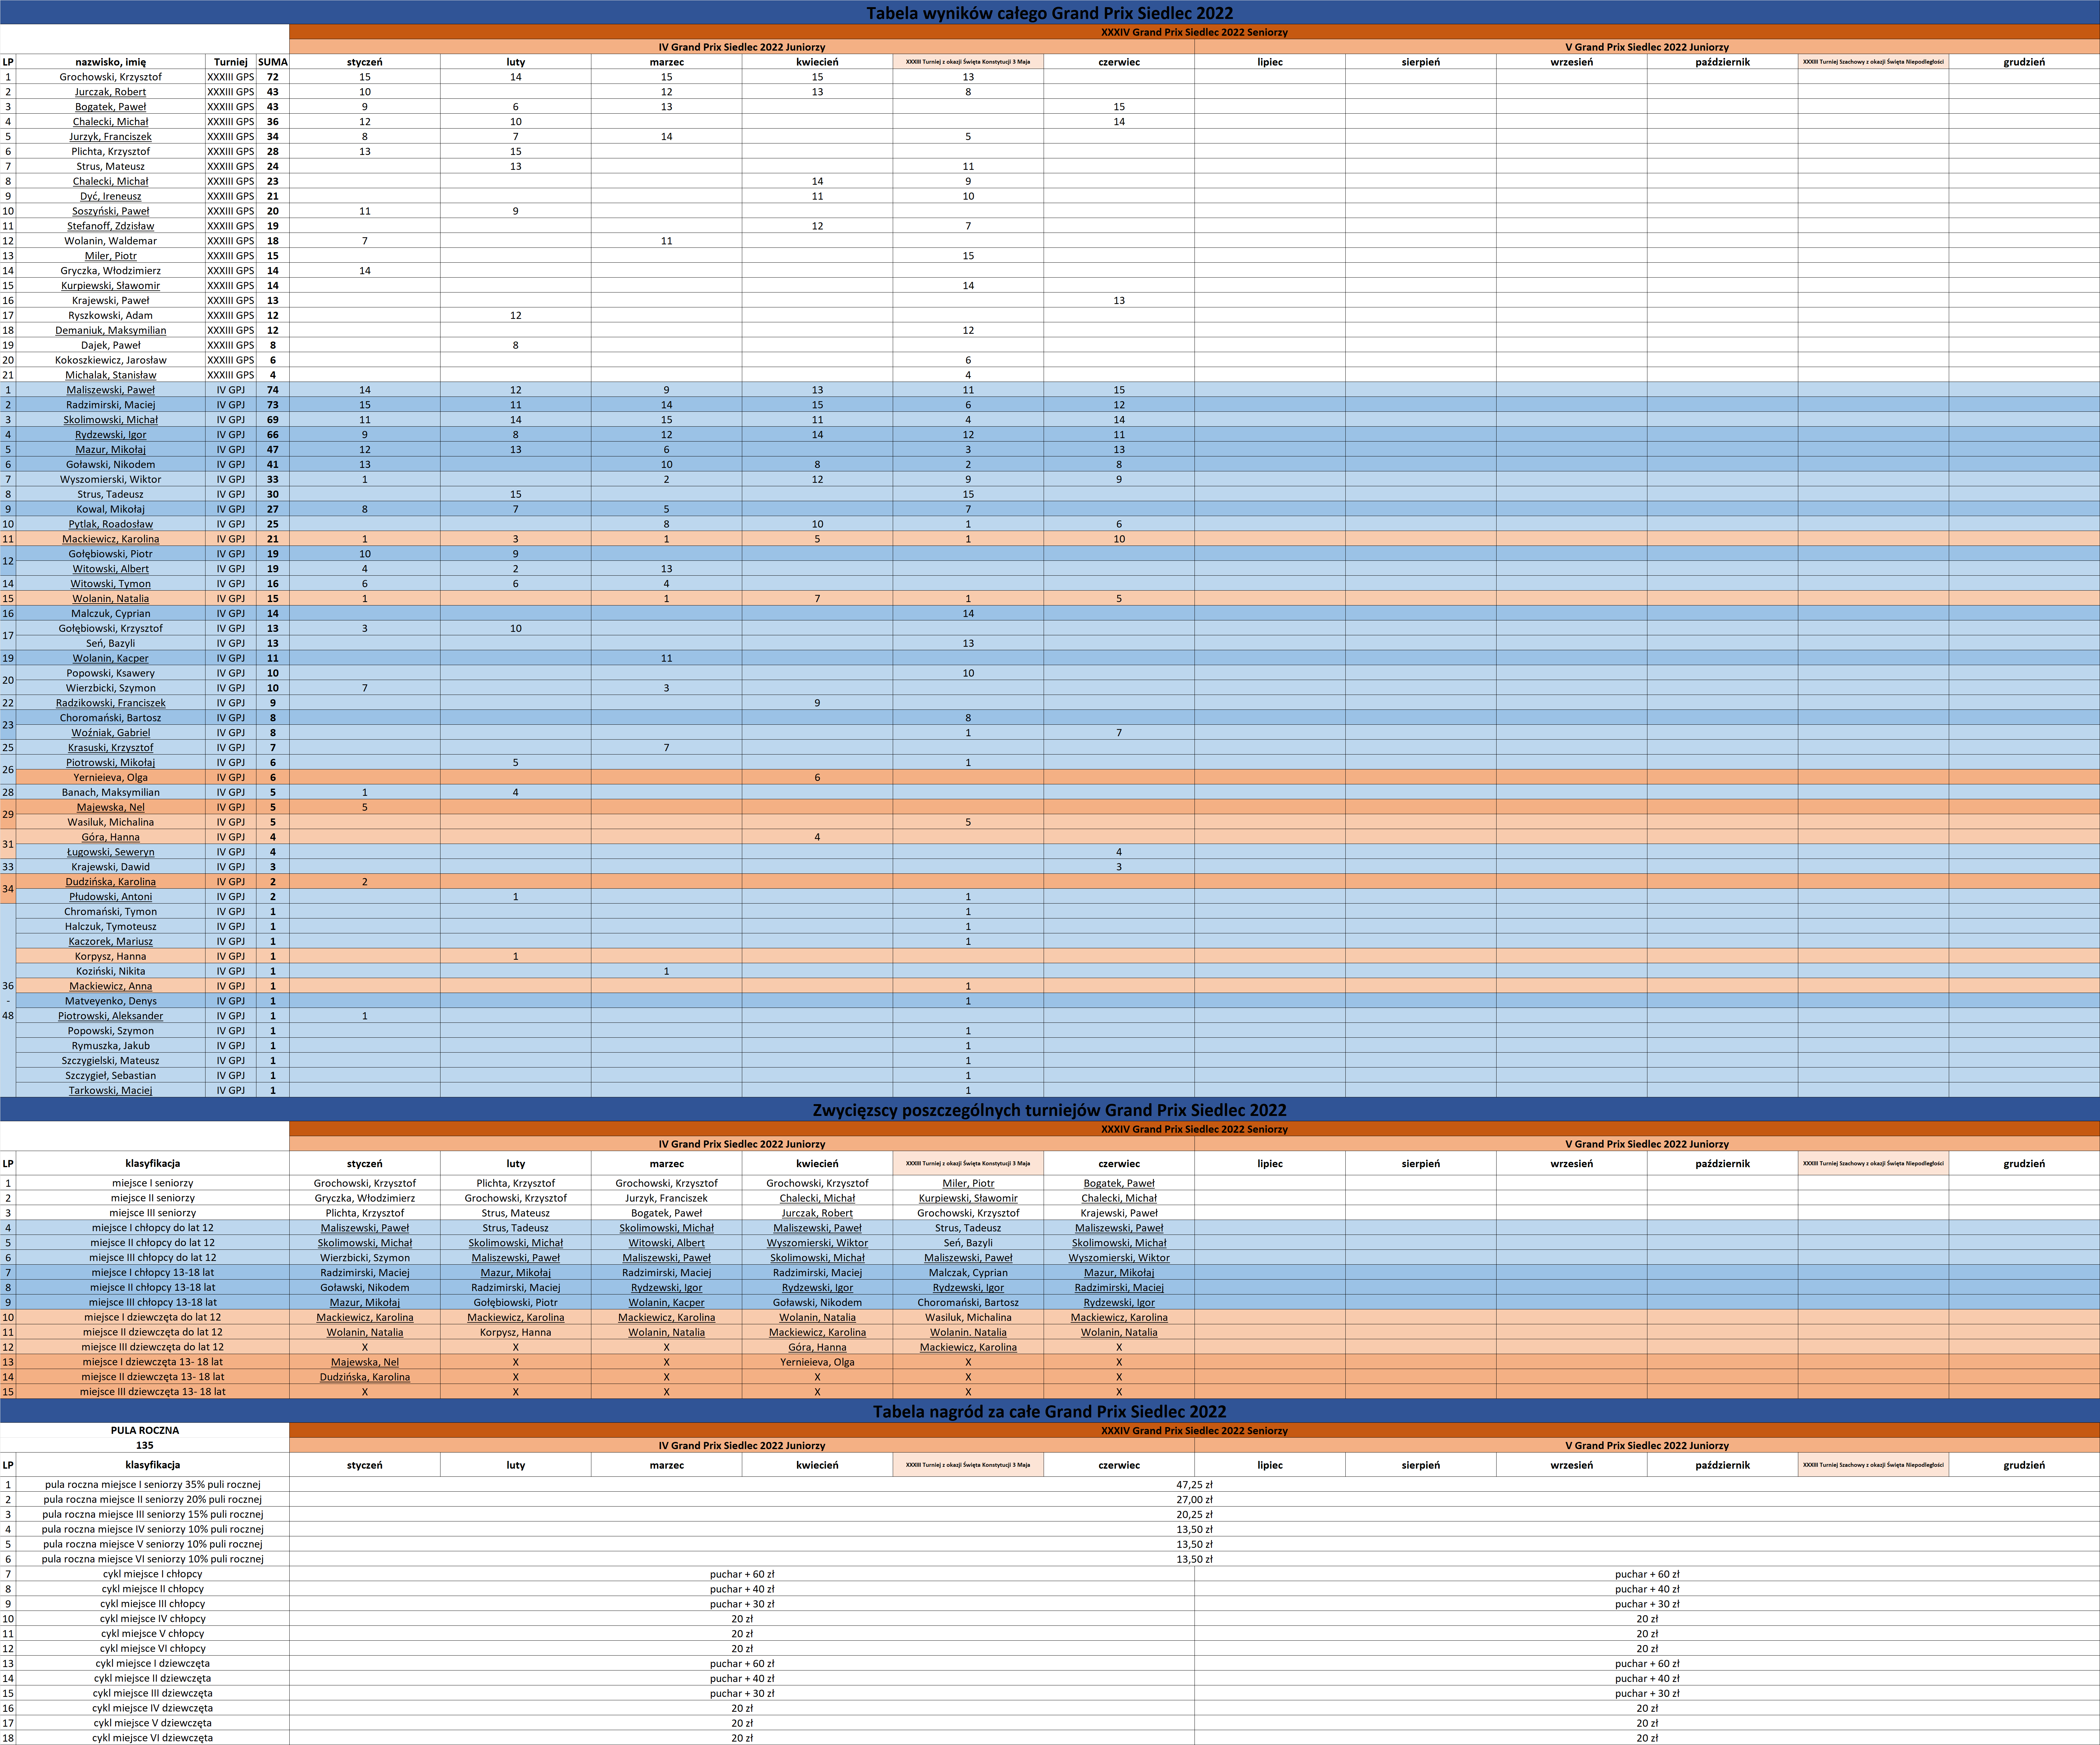
Task: Select name cell 'Woźniak, Gabriel'
Action: click(x=110, y=733)
